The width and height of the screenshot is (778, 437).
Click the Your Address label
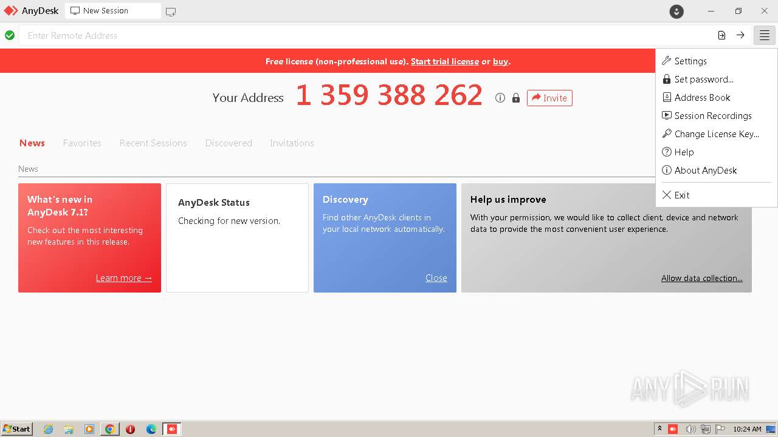248,98
